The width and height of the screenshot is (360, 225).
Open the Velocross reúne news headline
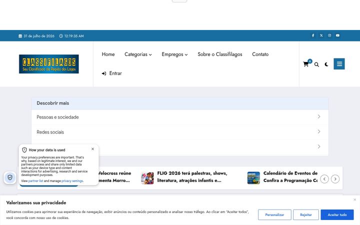pos(115,177)
